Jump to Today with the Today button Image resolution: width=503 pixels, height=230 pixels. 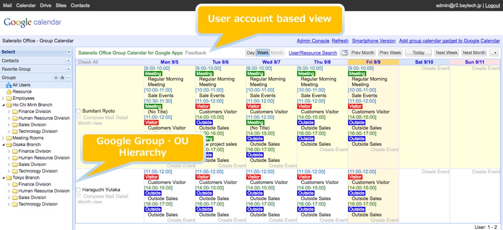tap(418, 53)
